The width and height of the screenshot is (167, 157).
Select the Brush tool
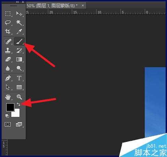(19, 41)
